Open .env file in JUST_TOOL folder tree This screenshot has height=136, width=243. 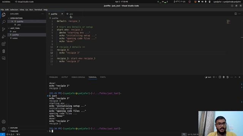pos(27,31)
